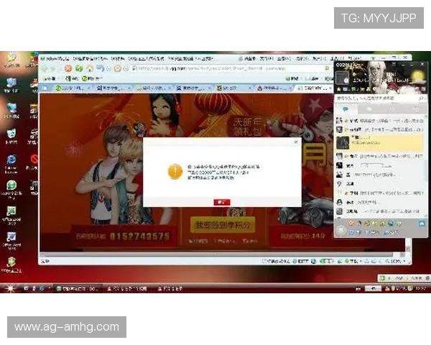Click the yellow button below the dialog on the game page
Screen dimensions: 431x345
tap(223, 225)
